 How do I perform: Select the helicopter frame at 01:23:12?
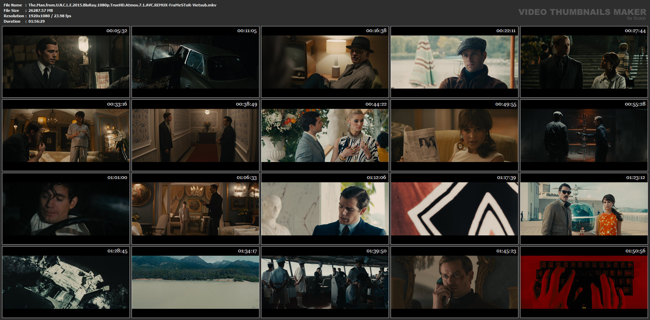click(584, 209)
